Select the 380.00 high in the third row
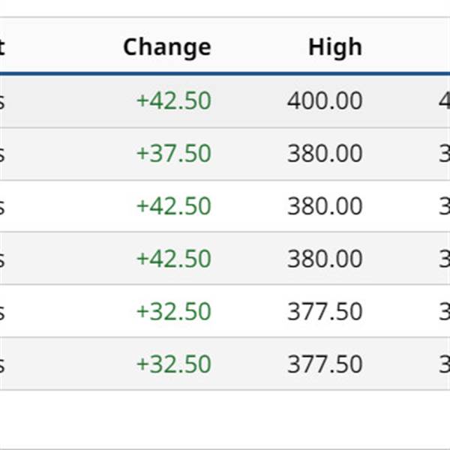 click(x=324, y=206)
